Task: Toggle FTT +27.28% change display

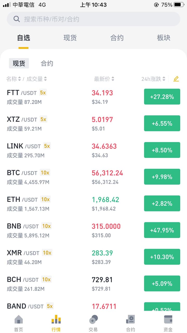Action: pos(162,97)
